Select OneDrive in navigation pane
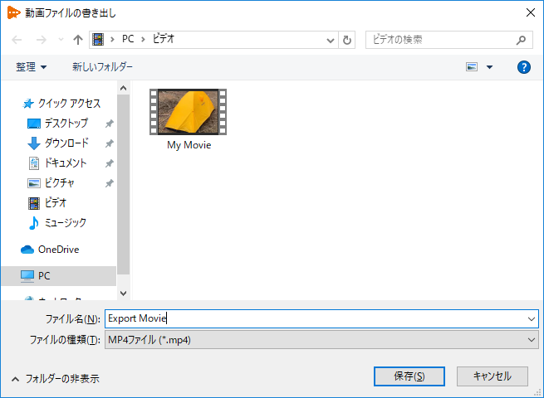 coord(51,250)
